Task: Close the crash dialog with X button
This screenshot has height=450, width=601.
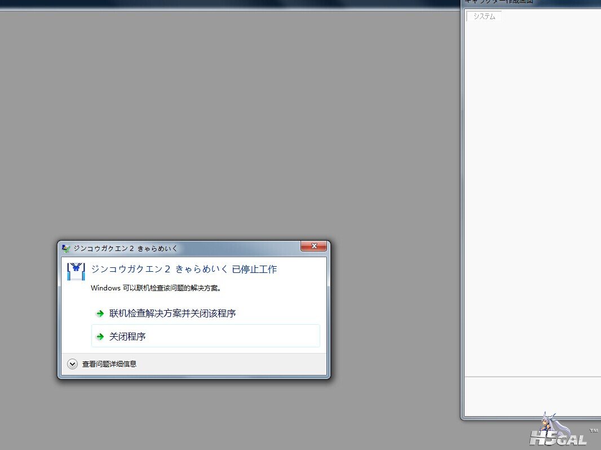Action: point(313,246)
